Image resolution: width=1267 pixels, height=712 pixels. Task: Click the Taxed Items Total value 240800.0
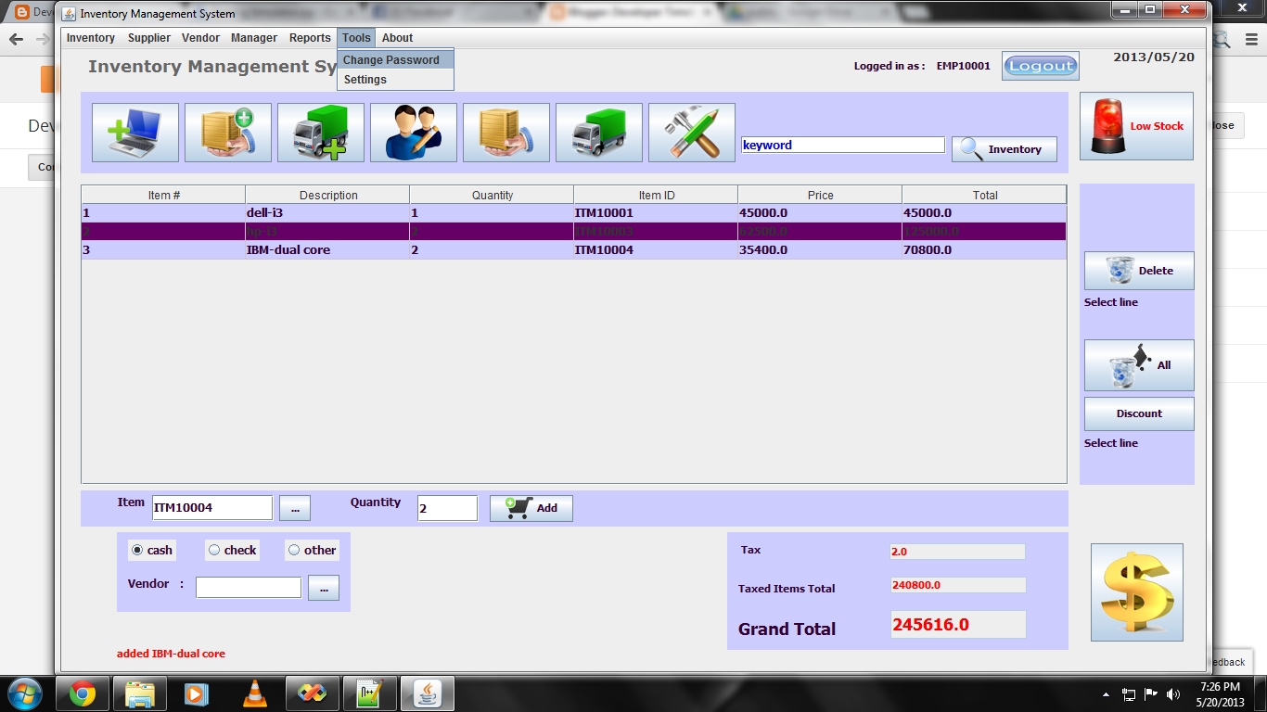(x=958, y=585)
